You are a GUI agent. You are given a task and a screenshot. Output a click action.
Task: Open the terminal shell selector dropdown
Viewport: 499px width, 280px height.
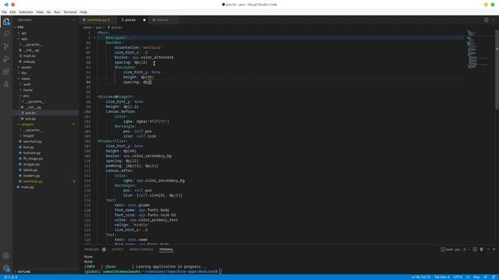pos(469,250)
